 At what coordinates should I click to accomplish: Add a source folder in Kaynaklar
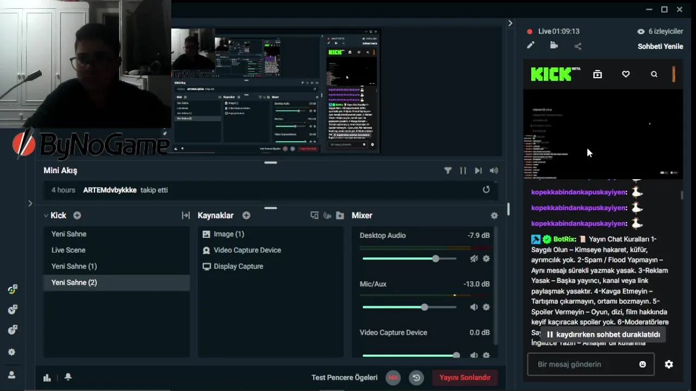click(x=340, y=216)
